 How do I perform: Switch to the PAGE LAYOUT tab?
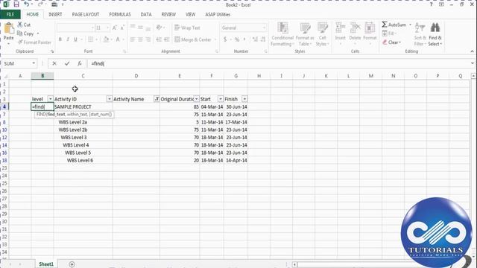click(x=86, y=14)
